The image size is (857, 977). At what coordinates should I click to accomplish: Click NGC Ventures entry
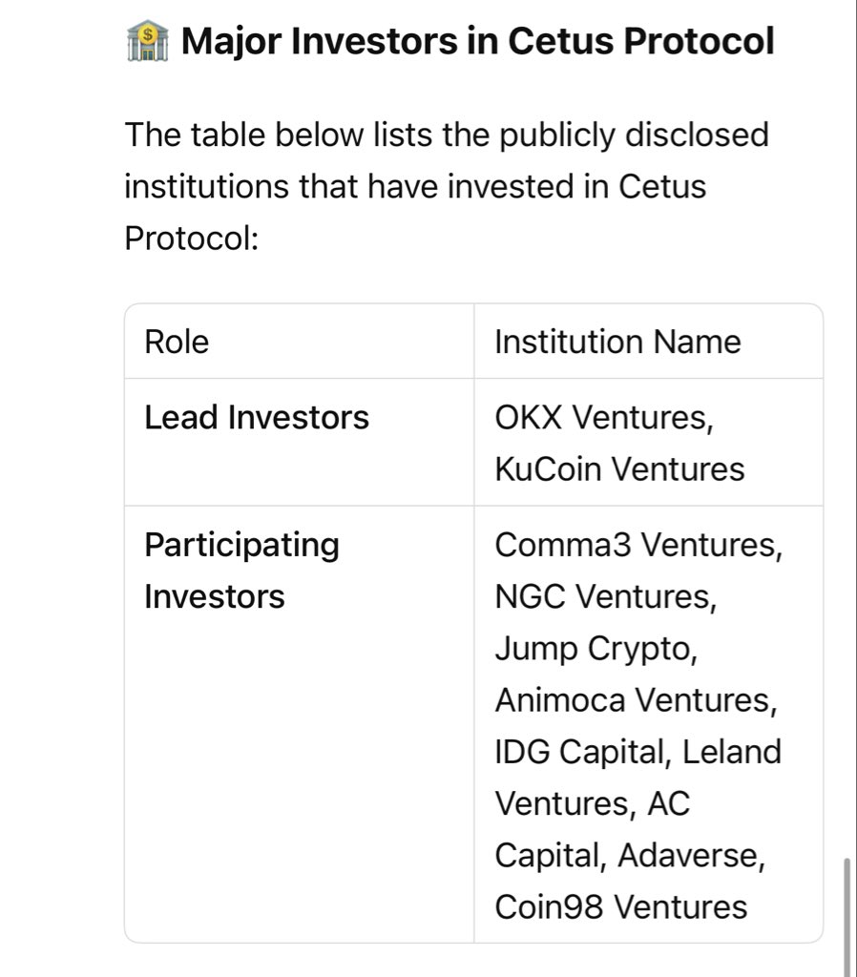[x=606, y=596]
